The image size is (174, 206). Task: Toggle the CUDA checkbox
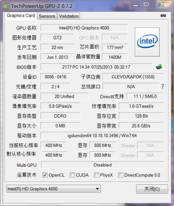(72, 175)
